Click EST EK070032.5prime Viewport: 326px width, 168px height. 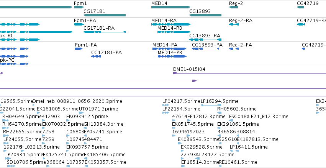63,124
